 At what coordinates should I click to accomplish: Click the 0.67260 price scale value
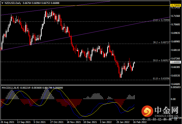click(x=176, y=59)
